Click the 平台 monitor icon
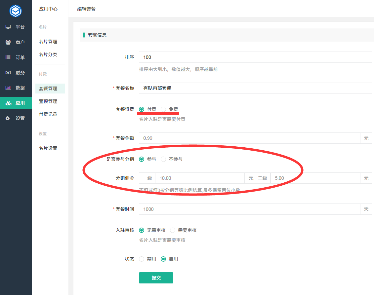 coord(8,27)
